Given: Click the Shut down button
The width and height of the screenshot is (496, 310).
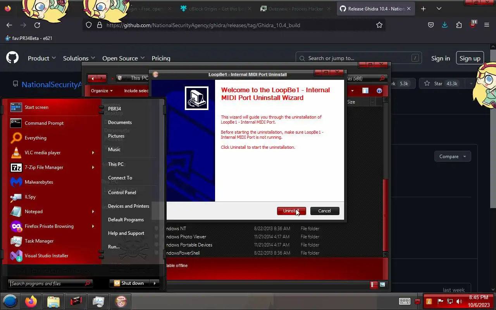Looking at the screenshot, I should pos(129,283).
